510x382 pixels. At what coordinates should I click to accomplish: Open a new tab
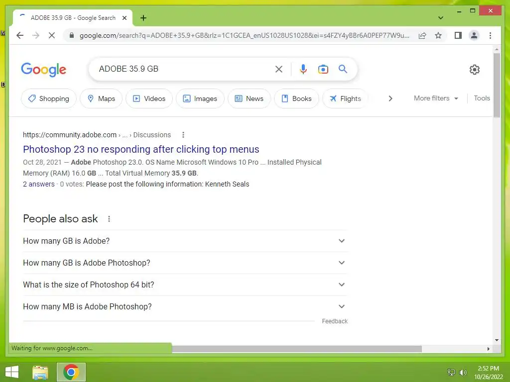(143, 18)
